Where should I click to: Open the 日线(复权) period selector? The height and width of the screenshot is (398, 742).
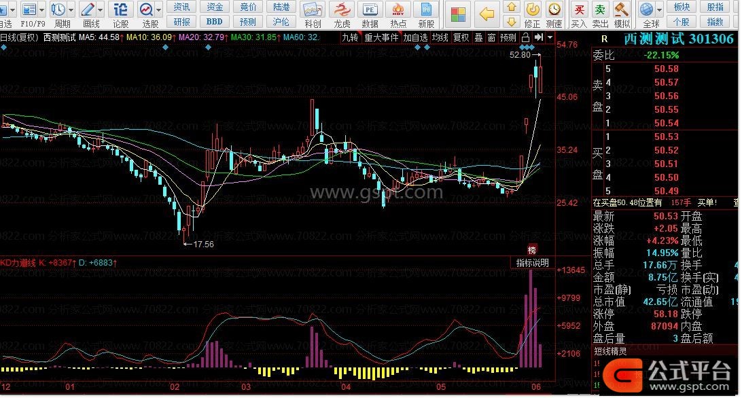[20, 37]
